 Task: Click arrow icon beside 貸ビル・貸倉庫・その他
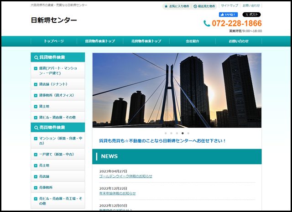[36, 118]
